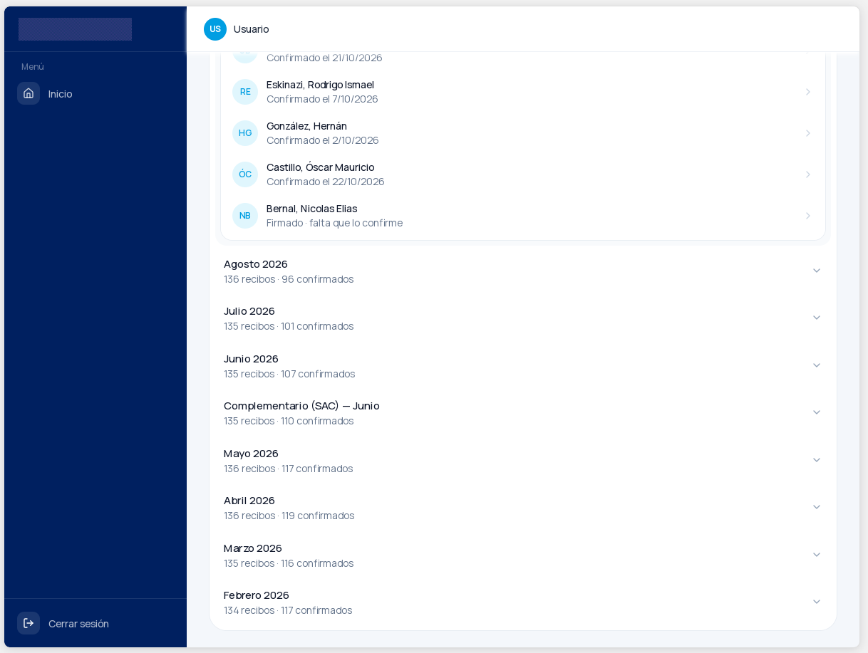Click the NB avatar for Bernal
The height and width of the screenshot is (653, 868).
[245, 216]
